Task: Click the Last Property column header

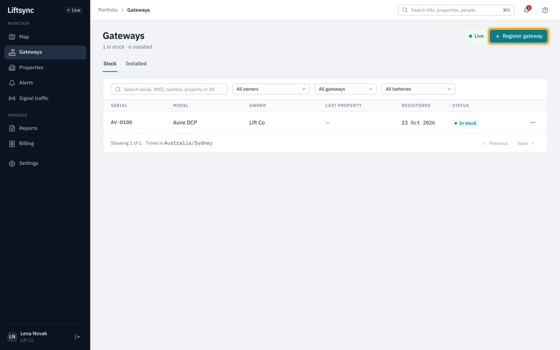Action: click(x=344, y=106)
